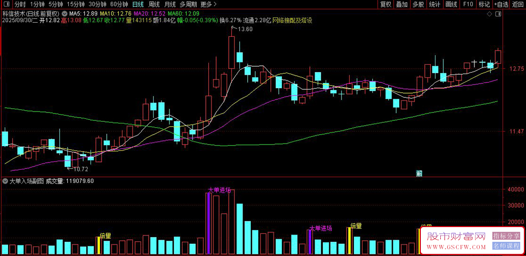Toggle the right info panel icon
This screenshot has width=526, height=256.
pos(498,14)
